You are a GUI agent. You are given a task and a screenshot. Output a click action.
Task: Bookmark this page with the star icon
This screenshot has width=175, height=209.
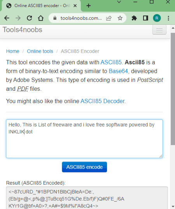pyautogui.click(x=120, y=18)
